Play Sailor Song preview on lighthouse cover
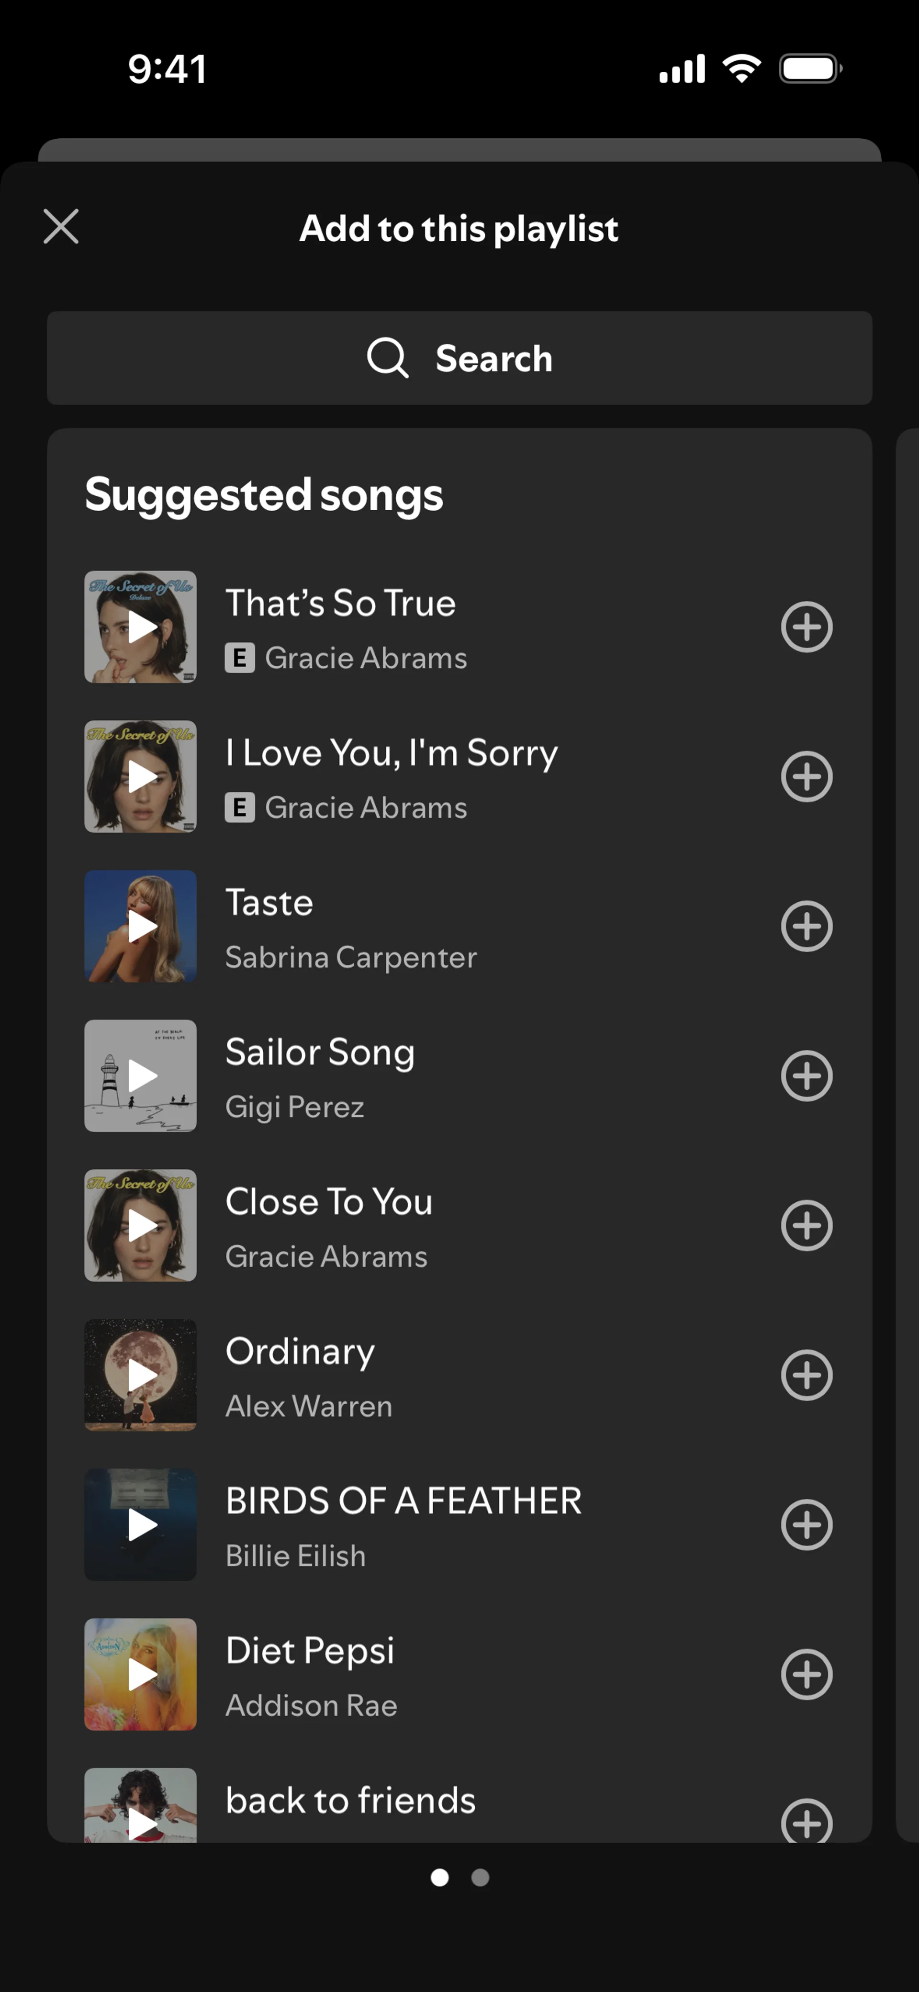 tap(140, 1075)
